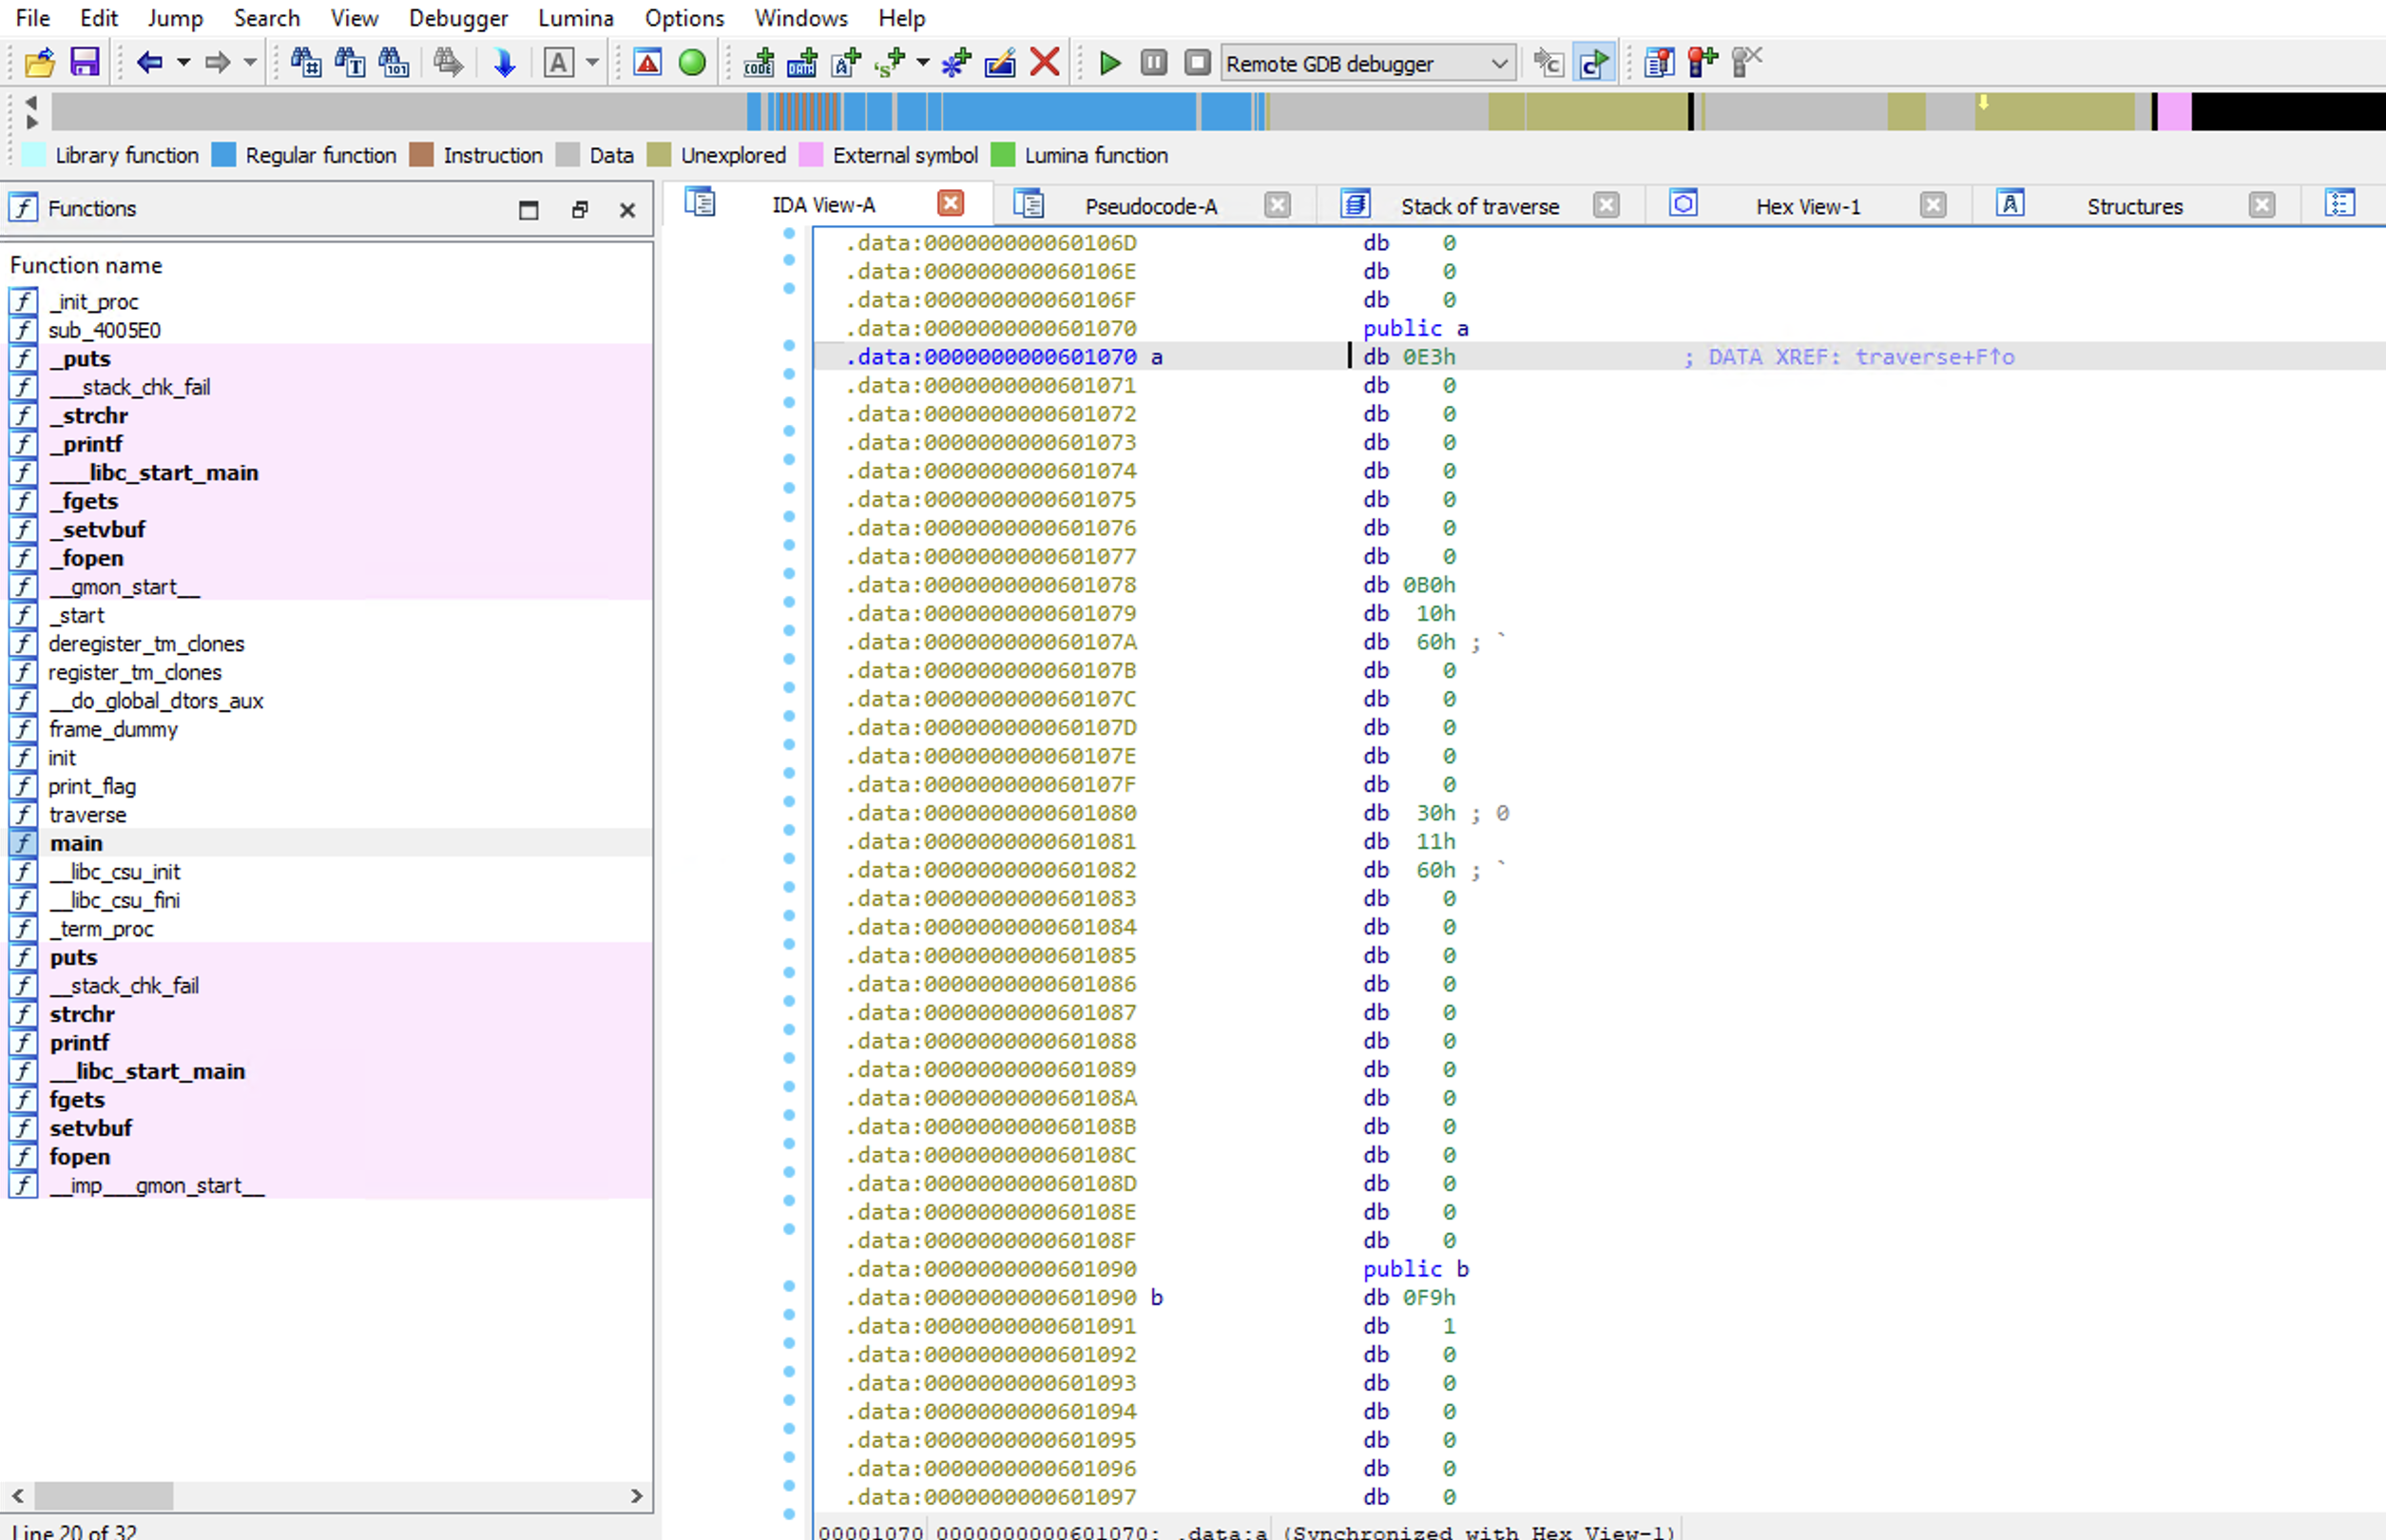Open the Remote GDB debugger dropdown

1367,64
